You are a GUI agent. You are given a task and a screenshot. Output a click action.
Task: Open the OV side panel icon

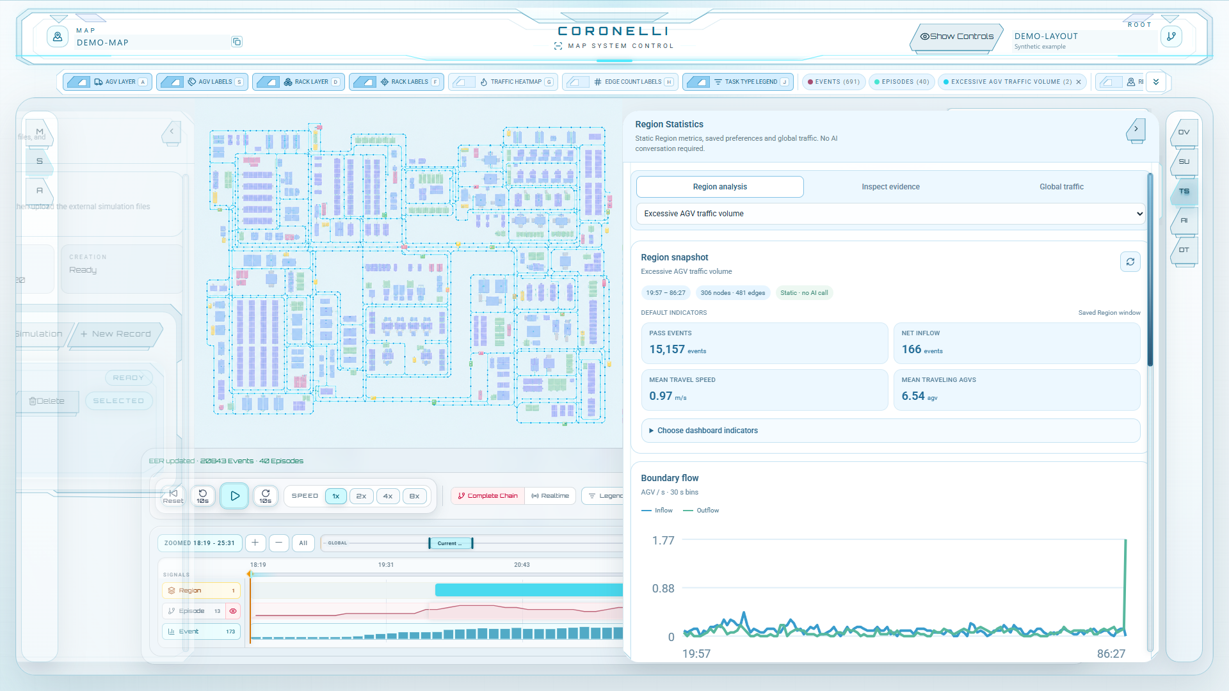point(1184,132)
